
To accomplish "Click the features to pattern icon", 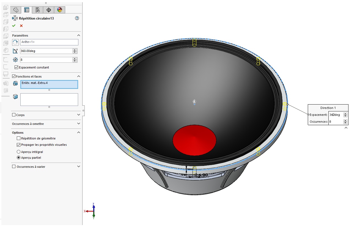I will coord(15,83).
